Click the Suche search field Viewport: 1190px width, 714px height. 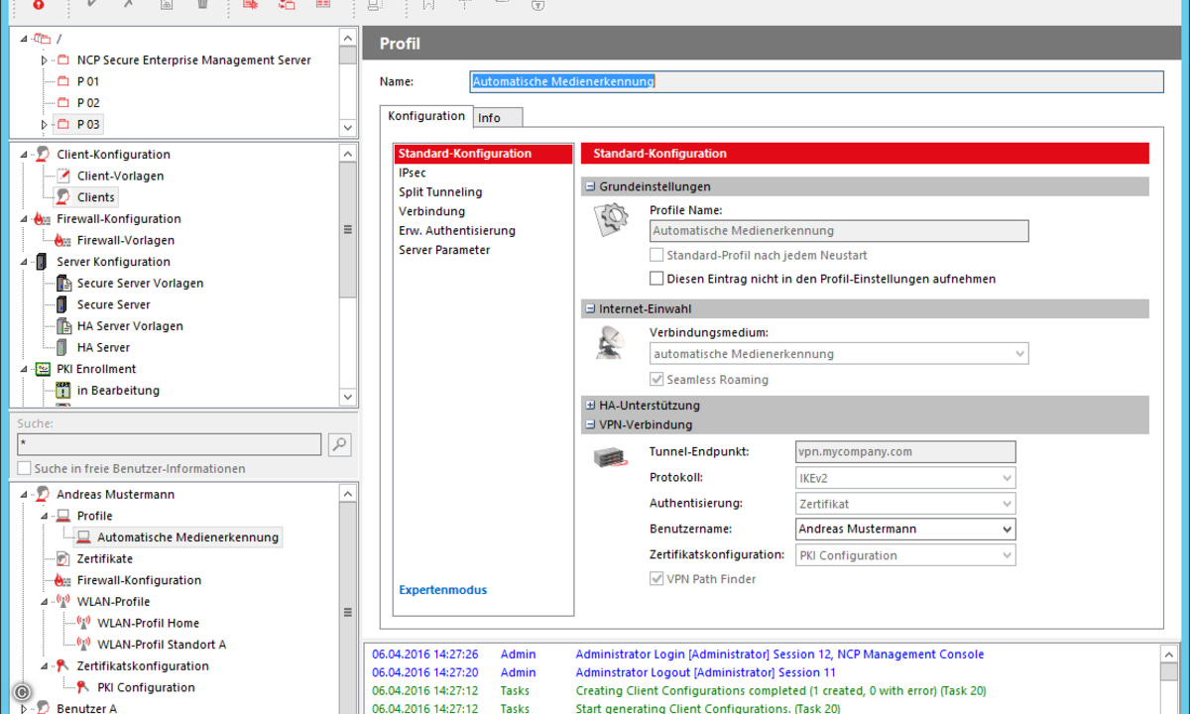pyautogui.click(x=170, y=444)
